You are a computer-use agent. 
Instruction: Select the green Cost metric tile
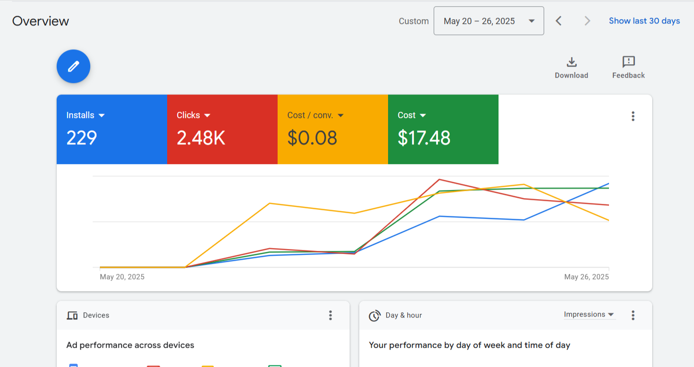click(x=443, y=130)
